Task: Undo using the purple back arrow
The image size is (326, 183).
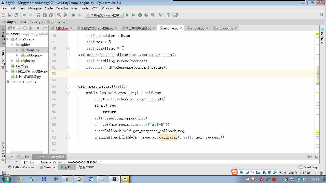Action: [24, 15]
